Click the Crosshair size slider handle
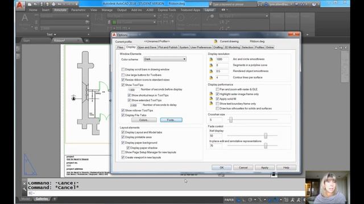The width and height of the screenshot is (364, 204). tap(231, 120)
